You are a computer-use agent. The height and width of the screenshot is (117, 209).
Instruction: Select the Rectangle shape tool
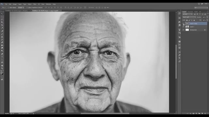pyautogui.click(x=2, y=62)
